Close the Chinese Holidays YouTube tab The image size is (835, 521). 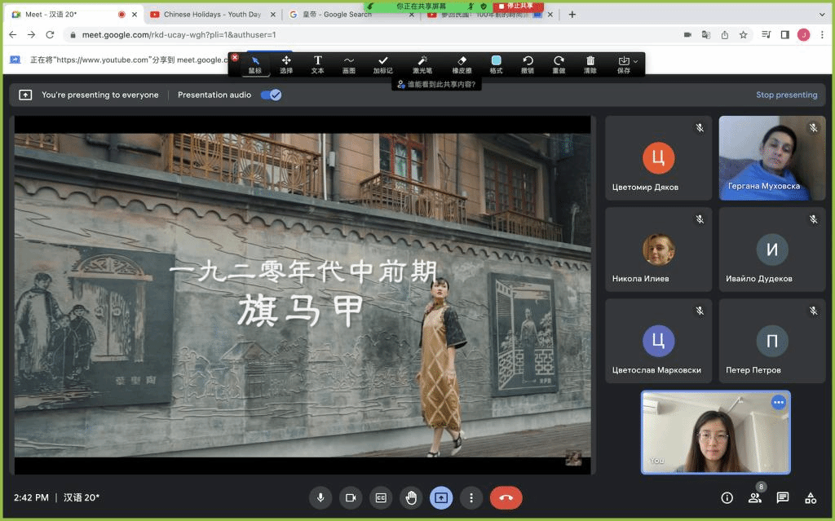273,15
